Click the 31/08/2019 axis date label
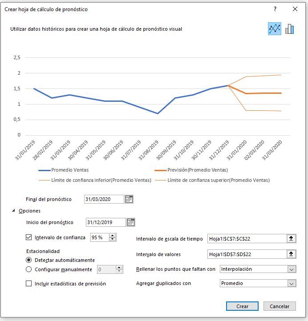Image resolution: width=308 pixels, height=321 pixels. (x=148, y=150)
